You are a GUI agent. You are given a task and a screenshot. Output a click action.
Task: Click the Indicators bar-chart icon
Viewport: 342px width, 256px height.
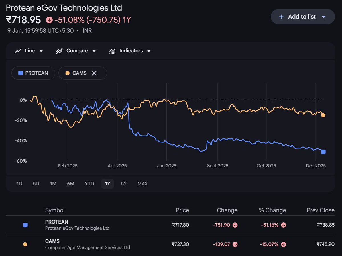click(113, 51)
